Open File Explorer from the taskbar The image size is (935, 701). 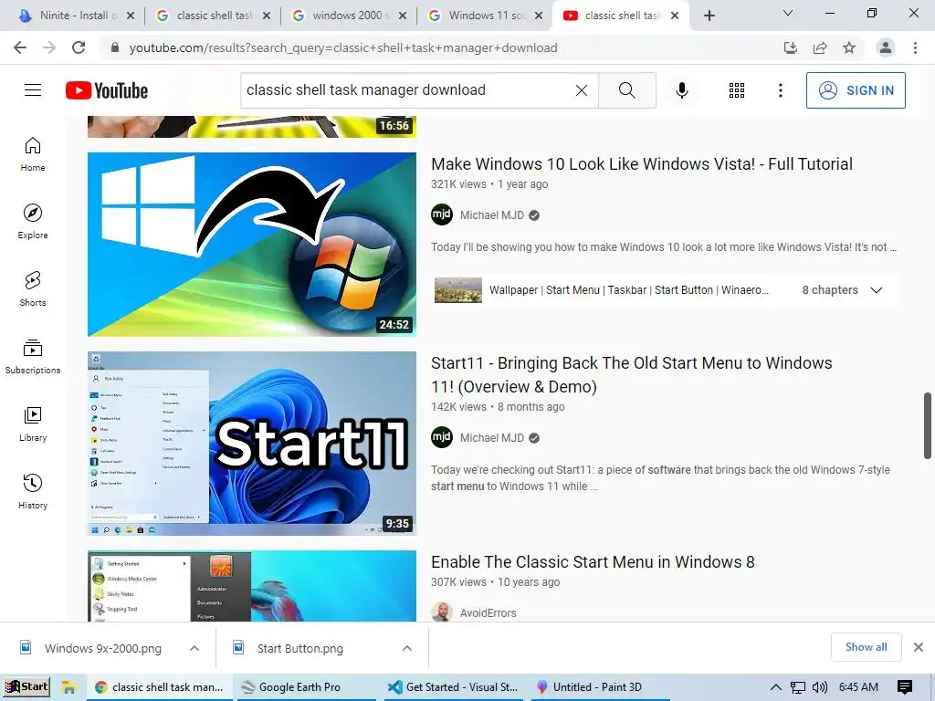[68, 687]
